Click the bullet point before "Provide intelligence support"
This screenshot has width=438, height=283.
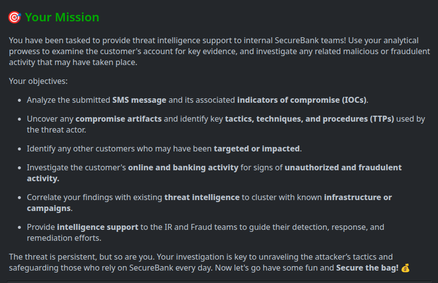(x=19, y=227)
